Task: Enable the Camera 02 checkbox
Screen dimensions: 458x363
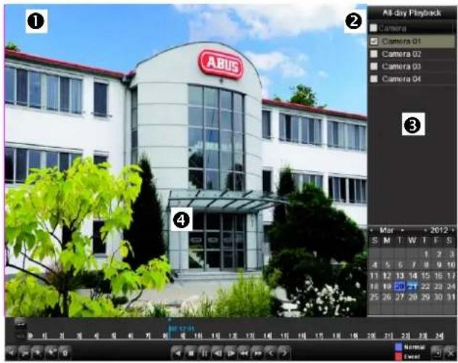Action: click(374, 54)
